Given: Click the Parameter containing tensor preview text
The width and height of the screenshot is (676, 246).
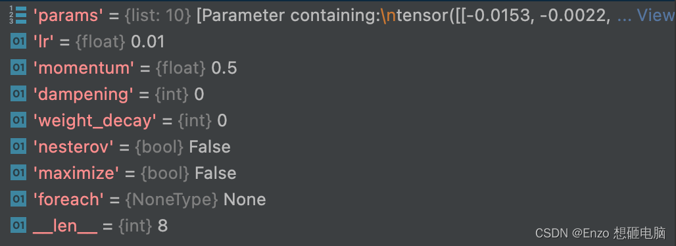Looking at the screenshot, I should 403,16.
